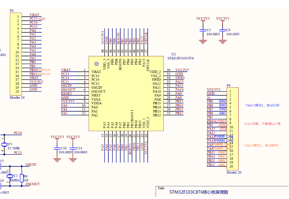Screen dimensions: 289x199
Task: Select the C10 capacitor symbol
Action: [x=57, y=149]
